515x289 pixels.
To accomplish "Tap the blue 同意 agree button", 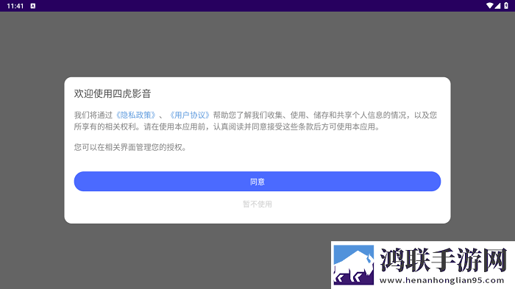I will [x=257, y=182].
